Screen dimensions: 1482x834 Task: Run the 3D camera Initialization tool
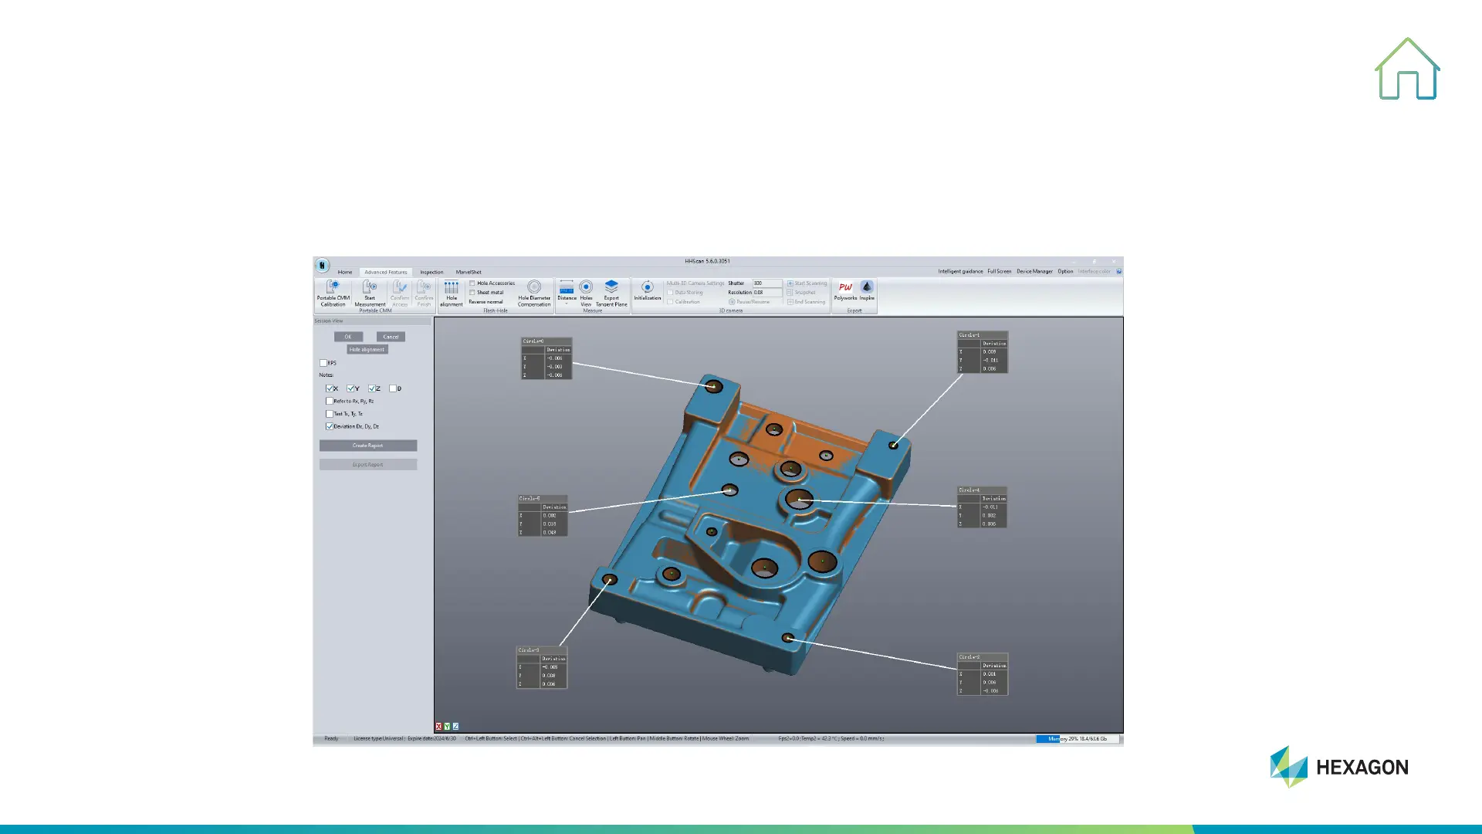648,288
